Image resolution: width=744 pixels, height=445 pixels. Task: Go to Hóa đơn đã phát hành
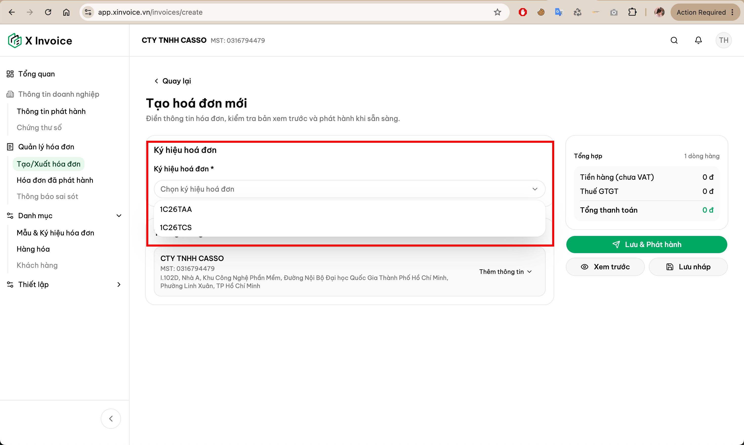[55, 180]
